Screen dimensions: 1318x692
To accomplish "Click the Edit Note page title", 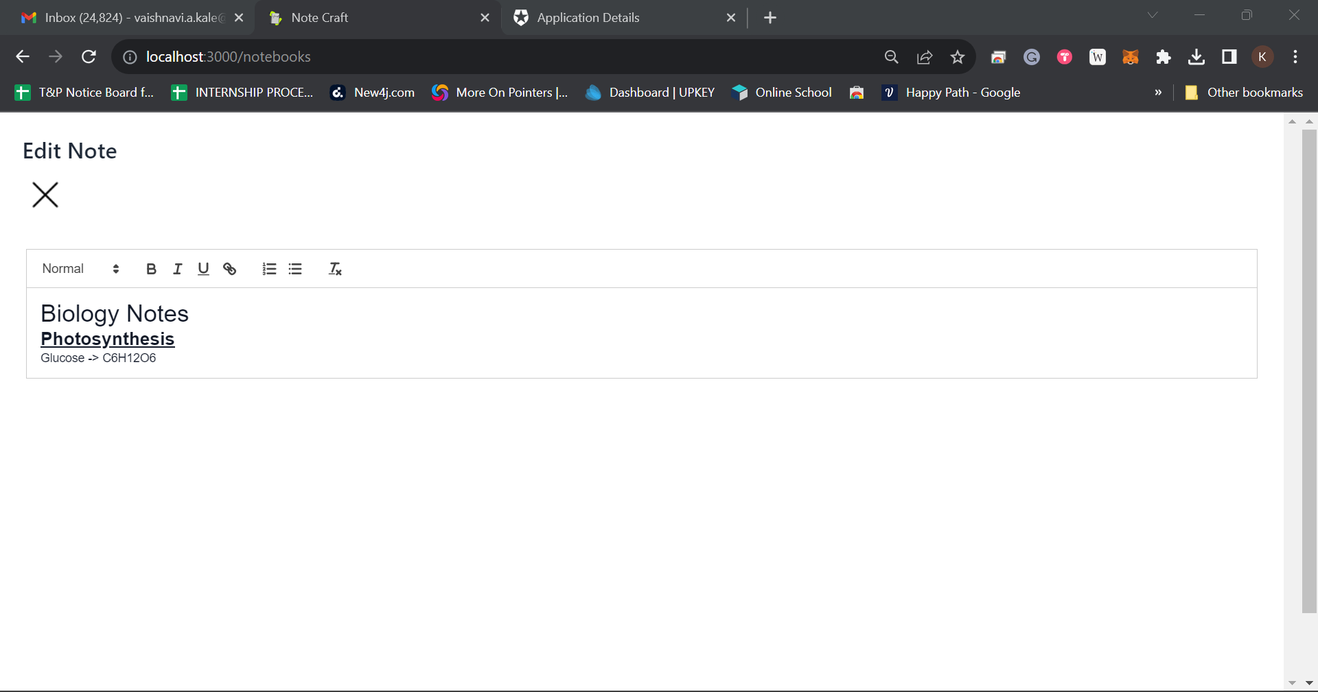I will [x=70, y=151].
